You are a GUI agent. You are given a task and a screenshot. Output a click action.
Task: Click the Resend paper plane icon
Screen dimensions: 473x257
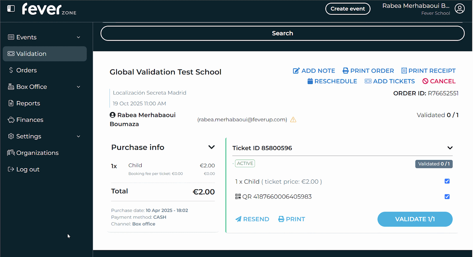[x=238, y=219]
